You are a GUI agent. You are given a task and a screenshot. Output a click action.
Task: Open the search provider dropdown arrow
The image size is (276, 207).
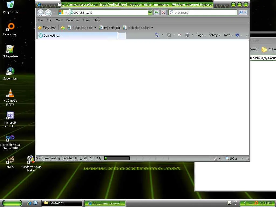[x=246, y=12]
